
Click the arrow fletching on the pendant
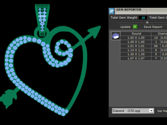click(9, 98)
